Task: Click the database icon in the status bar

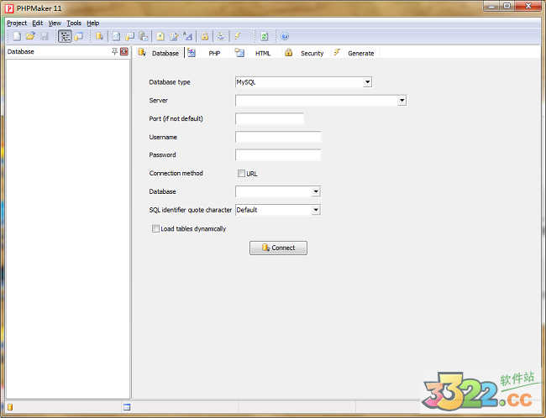Action: [10, 407]
